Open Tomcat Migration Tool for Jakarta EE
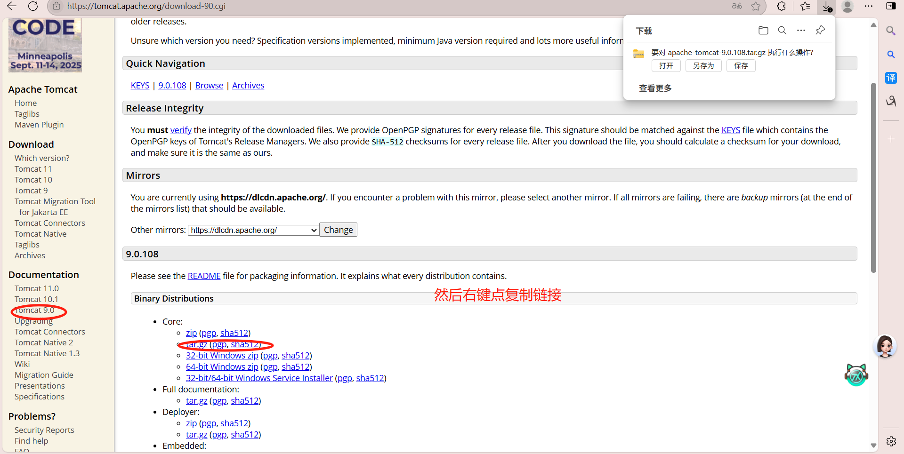This screenshot has height=454, width=904. click(55, 207)
